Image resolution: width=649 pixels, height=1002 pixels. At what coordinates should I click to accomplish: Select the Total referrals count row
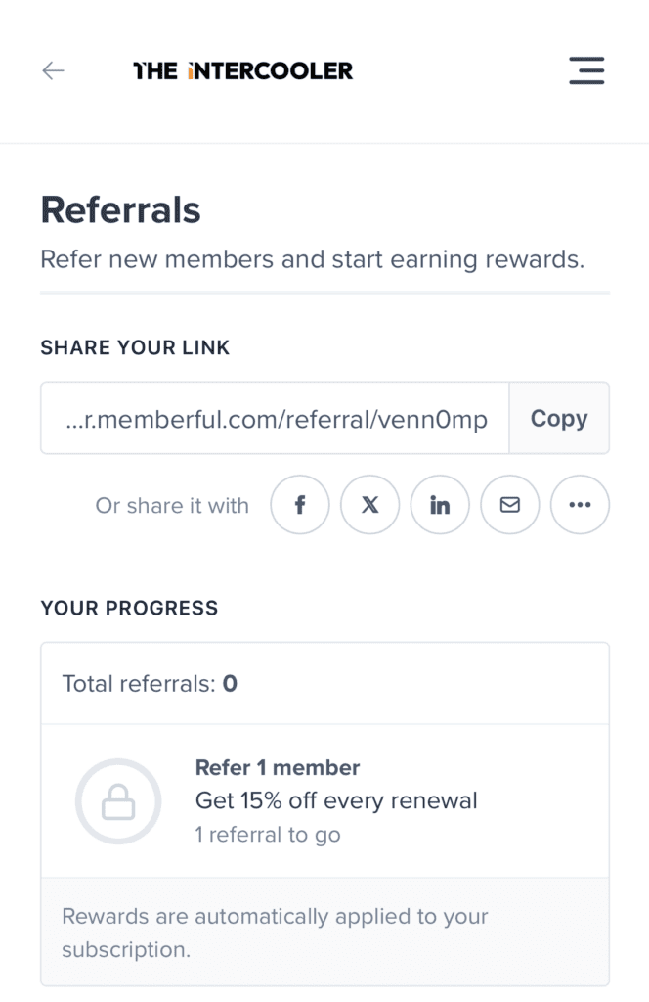coord(148,683)
